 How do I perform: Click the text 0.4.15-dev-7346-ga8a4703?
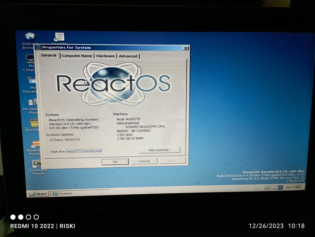74,128
